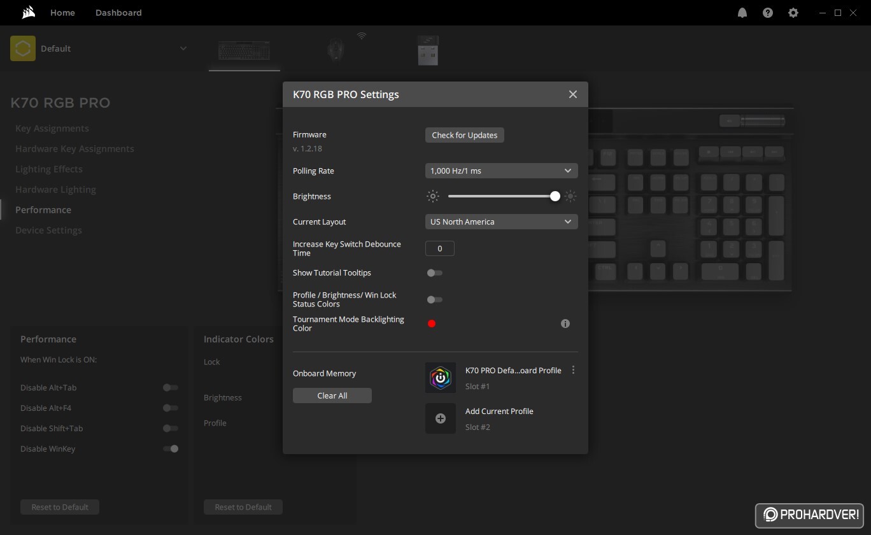Select the USB dongle device thumbnail
This screenshot has height=535, width=871.
coord(428,50)
